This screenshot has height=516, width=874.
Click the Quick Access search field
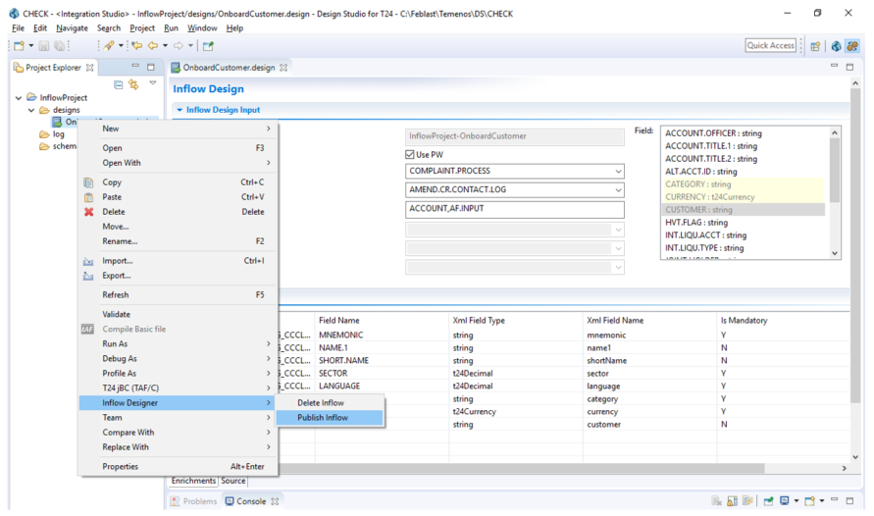pyautogui.click(x=771, y=45)
